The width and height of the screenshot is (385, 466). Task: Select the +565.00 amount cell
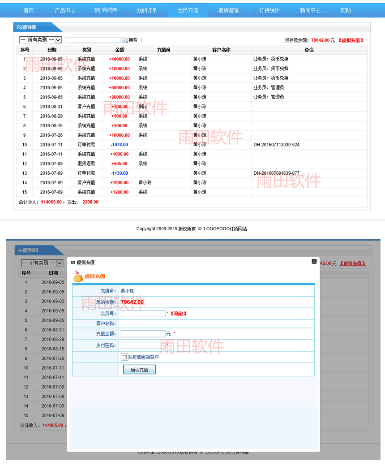(x=120, y=164)
